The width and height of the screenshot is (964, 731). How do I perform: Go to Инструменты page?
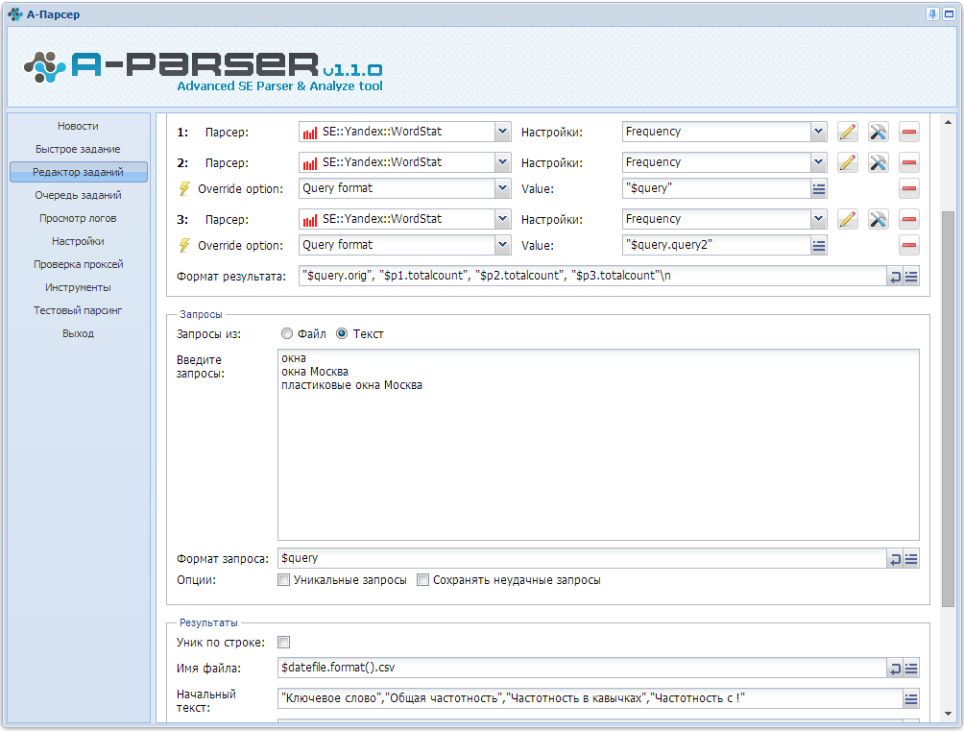tap(78, 287)
